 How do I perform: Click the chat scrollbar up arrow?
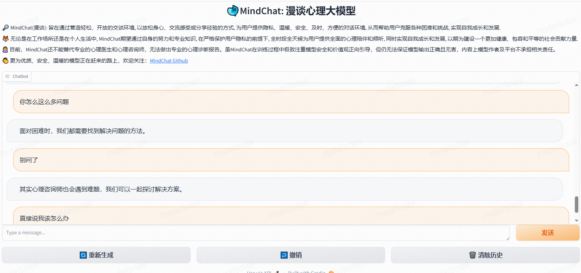tap(576, 85)
